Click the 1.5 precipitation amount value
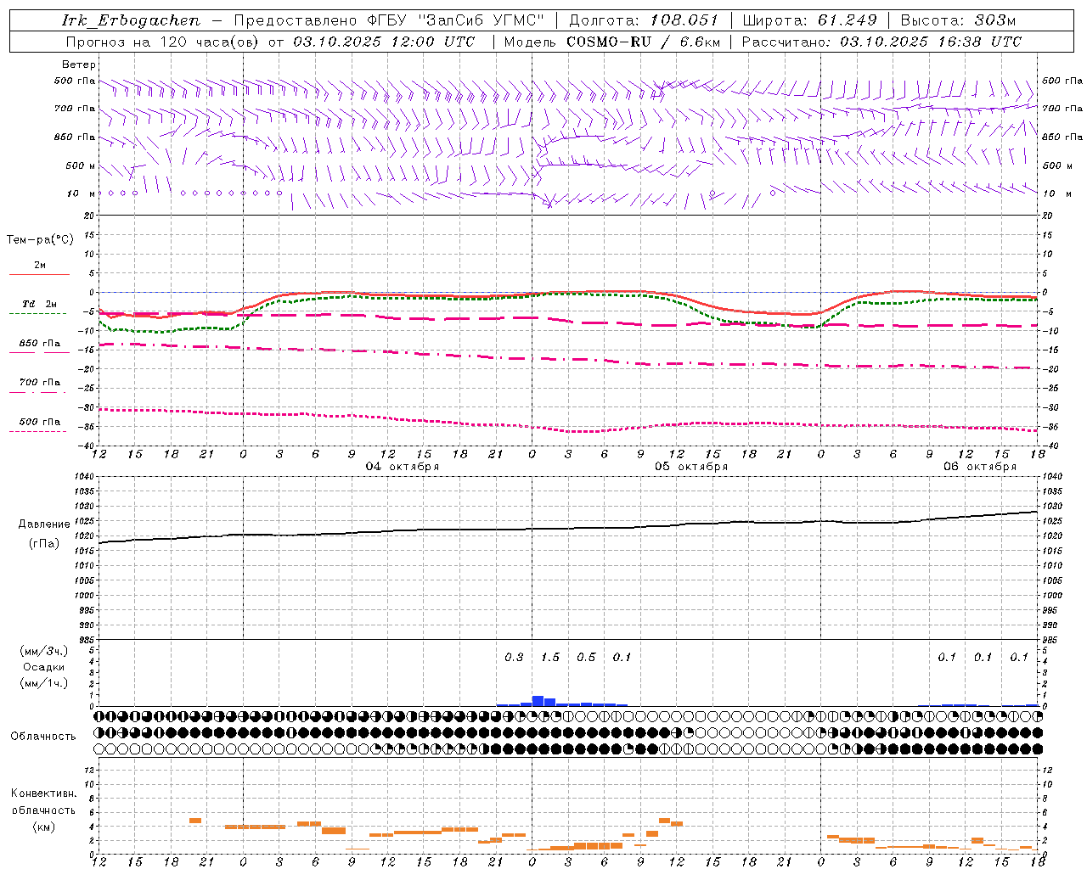Viewport: 1087px width, 869px height. pyautogui.click(x=550, y=657)
